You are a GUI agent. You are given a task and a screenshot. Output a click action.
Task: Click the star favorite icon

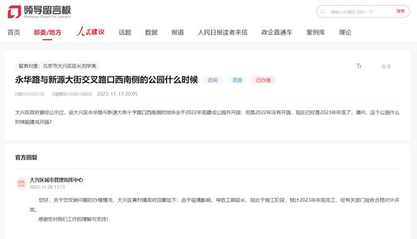pos(384,66)
